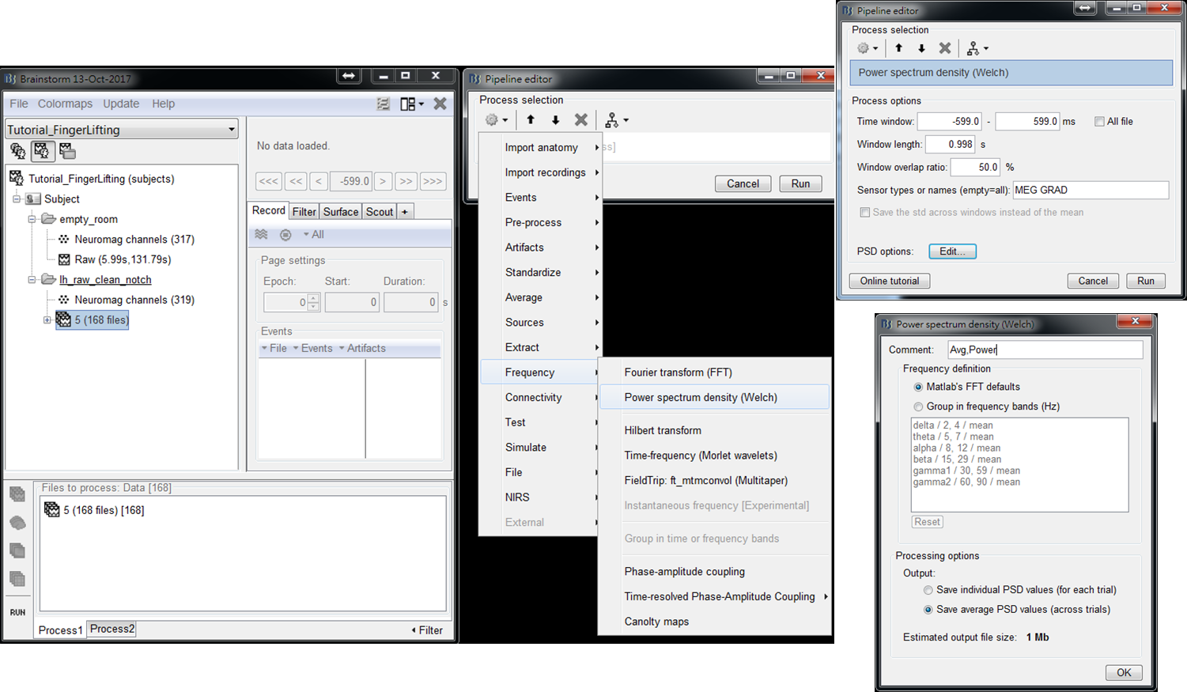
Task: Select Group in frequency bands (Hz) option
Action: (918, 407)
